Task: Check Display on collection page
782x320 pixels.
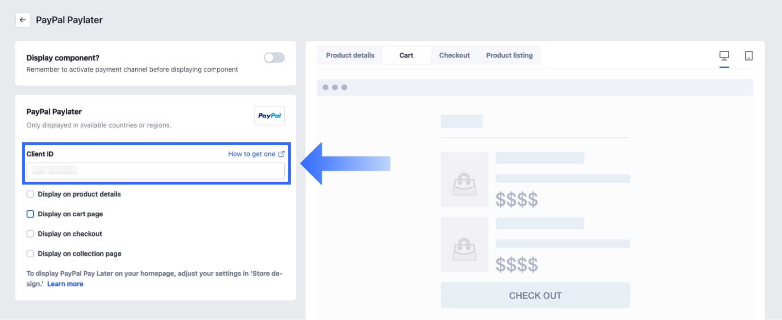Action: point(30,253)
